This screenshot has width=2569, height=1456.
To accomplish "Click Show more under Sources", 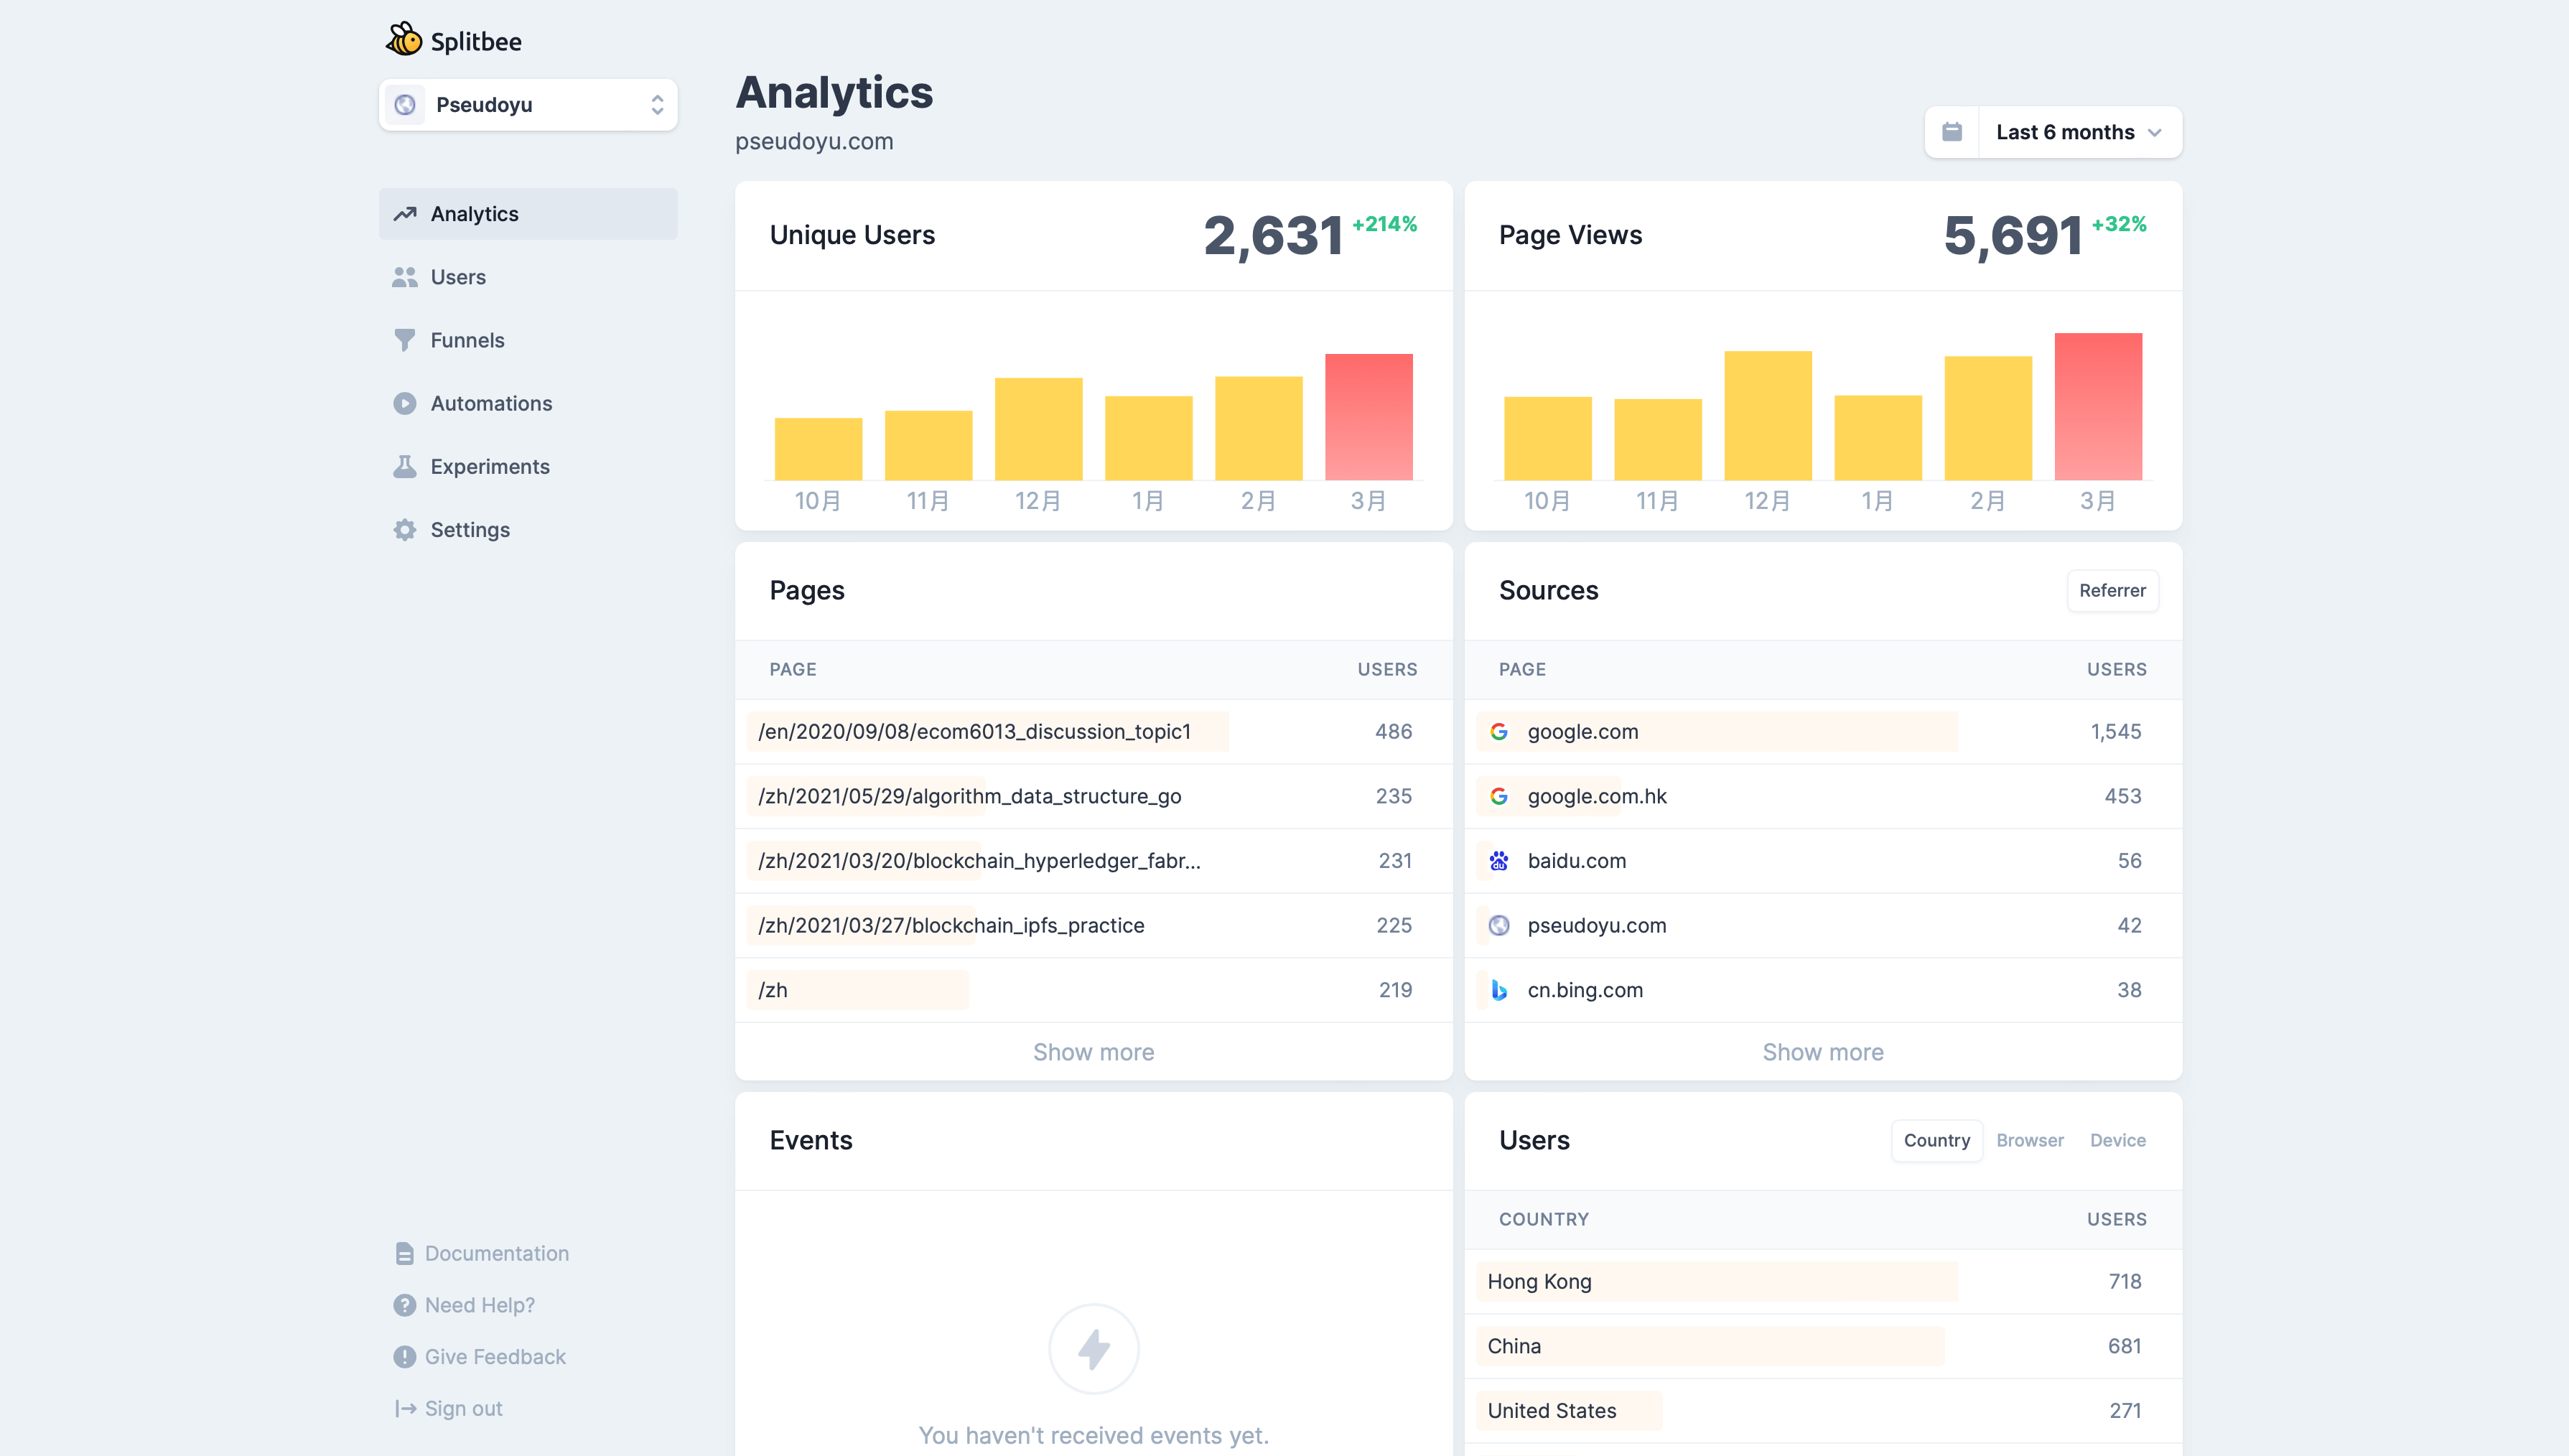I will 1822,1052.
